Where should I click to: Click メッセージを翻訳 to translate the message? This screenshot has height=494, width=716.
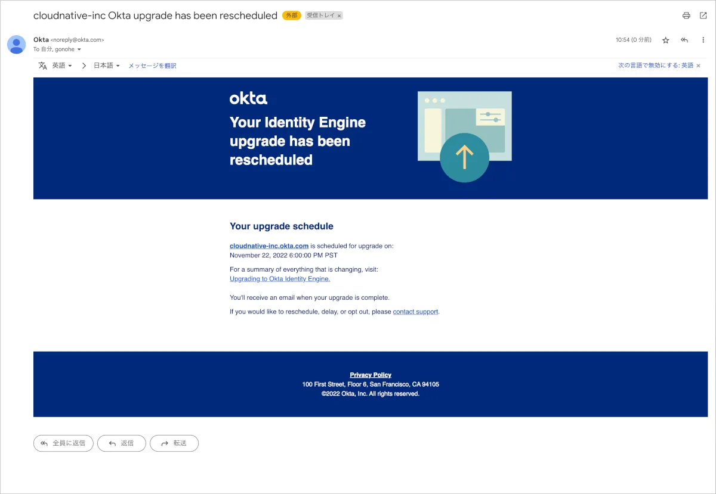[152, 66]
